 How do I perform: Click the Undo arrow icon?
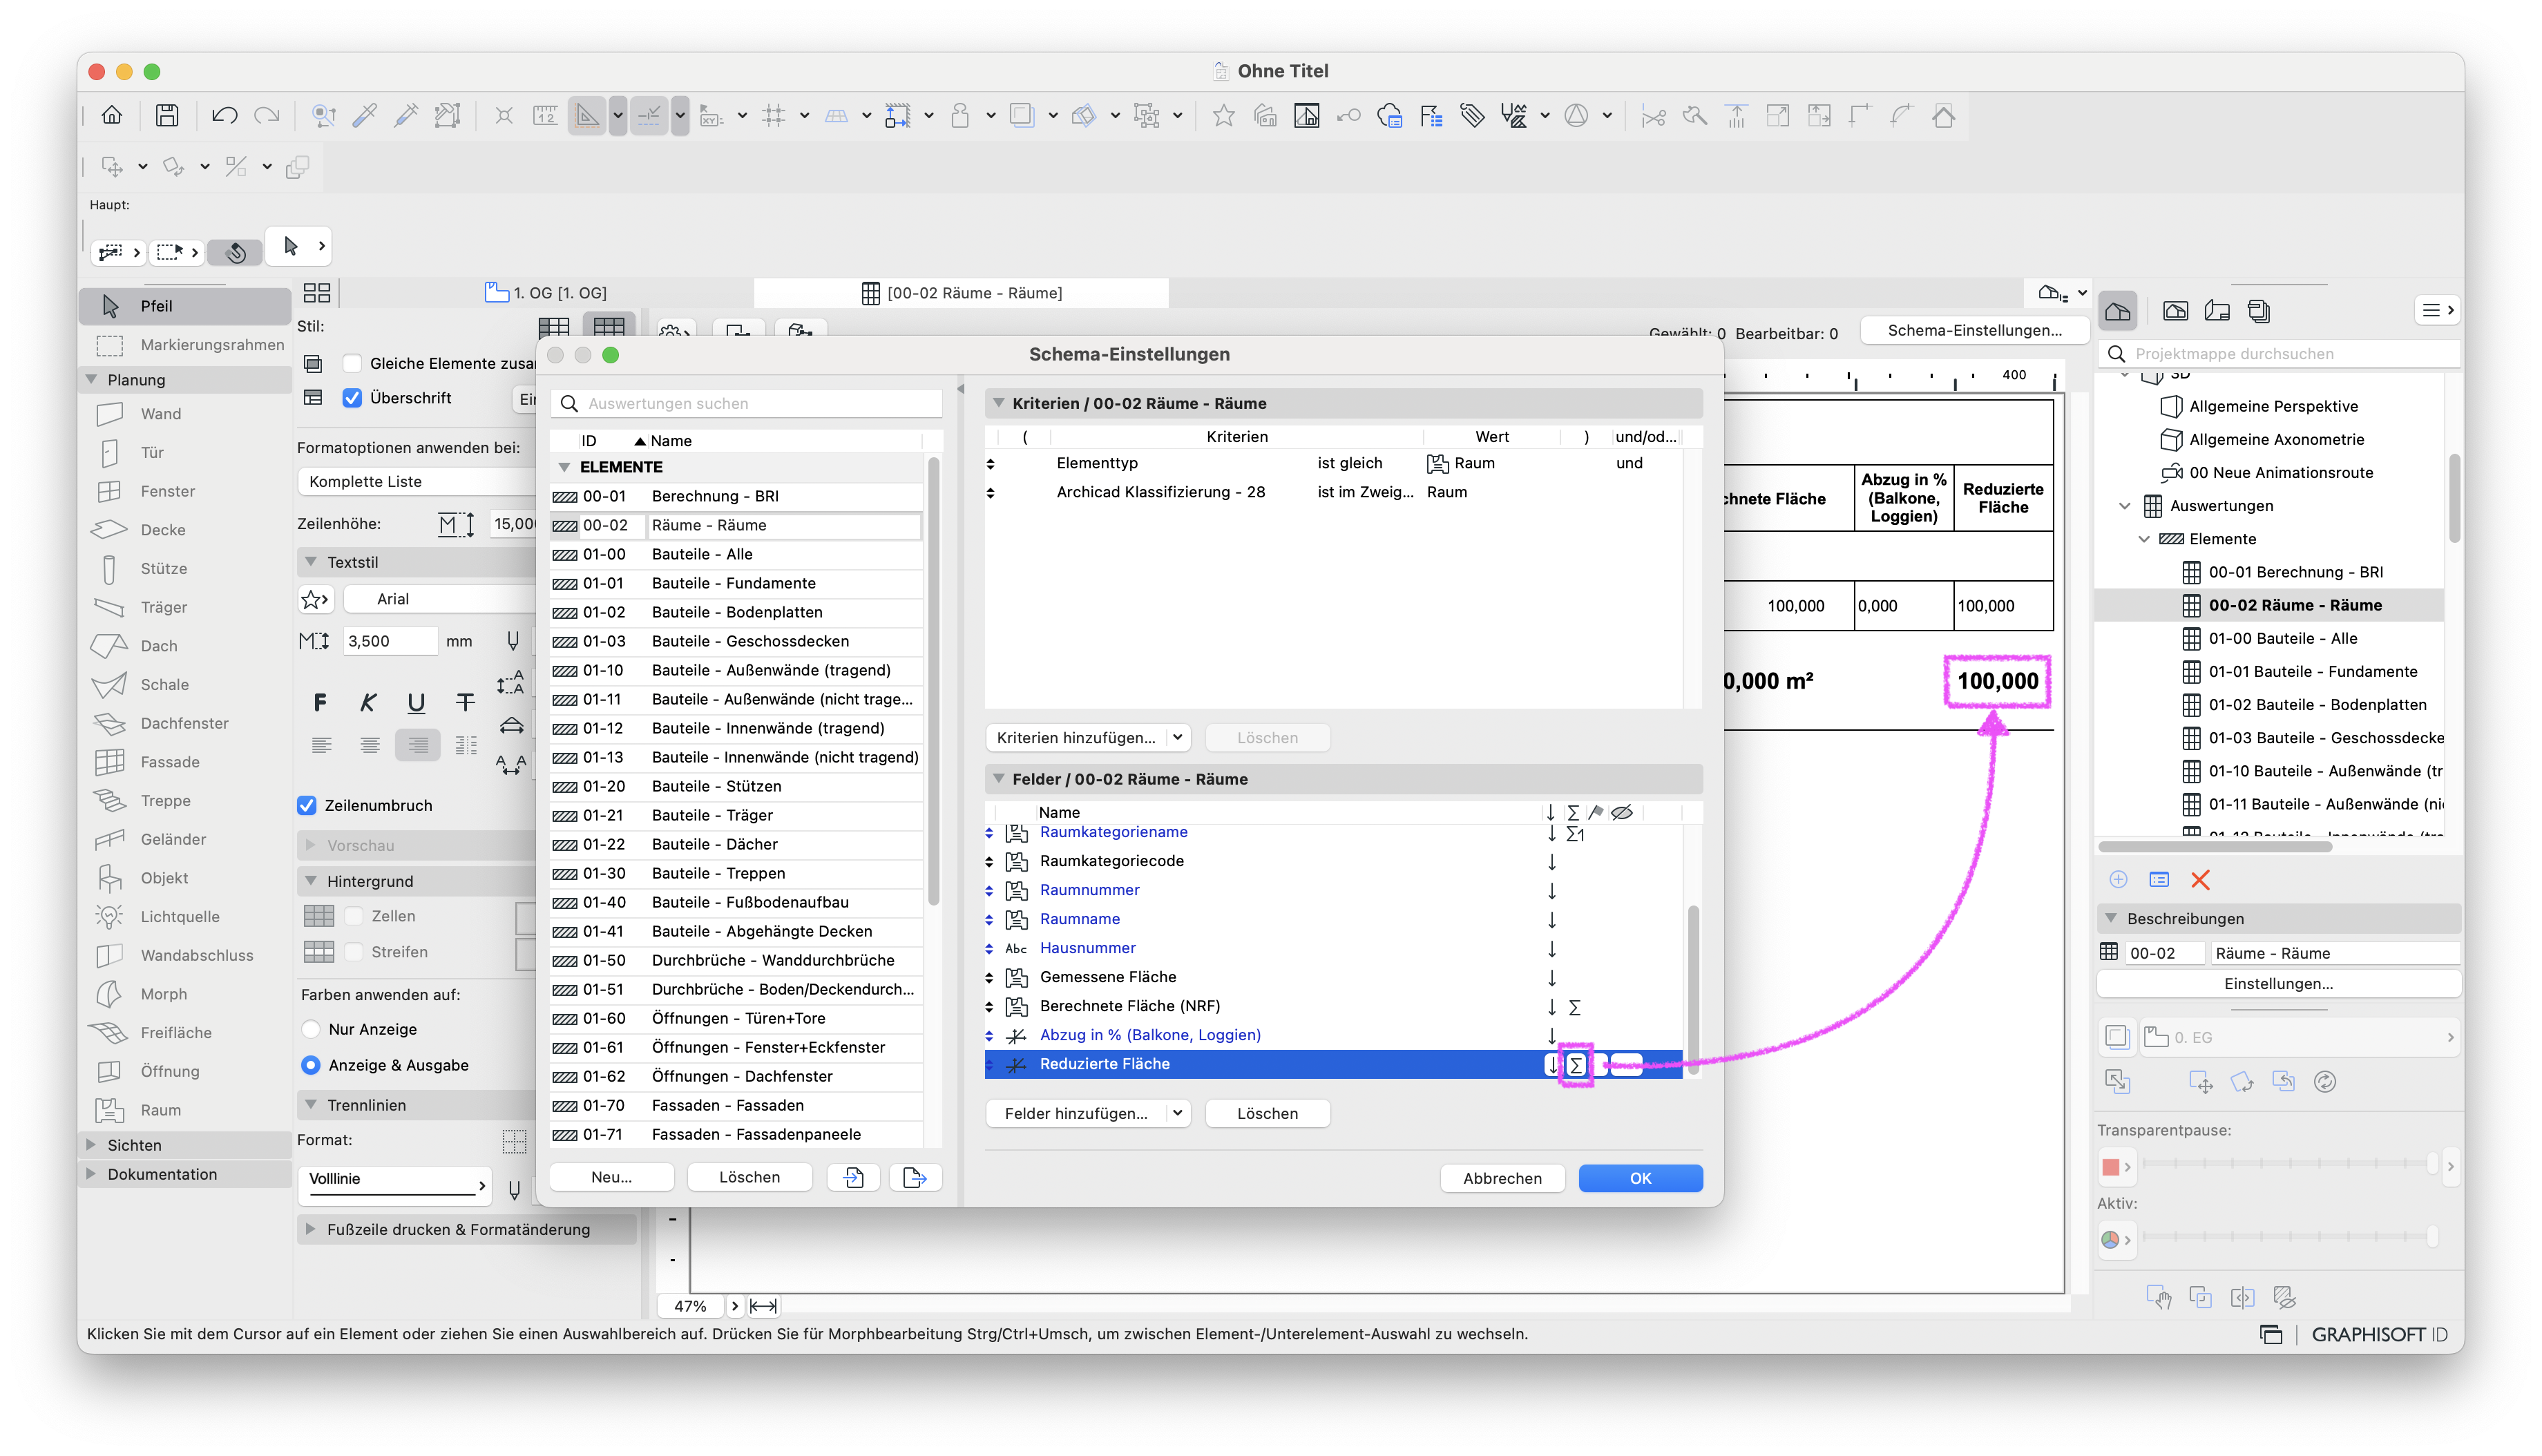click(224, 115)
